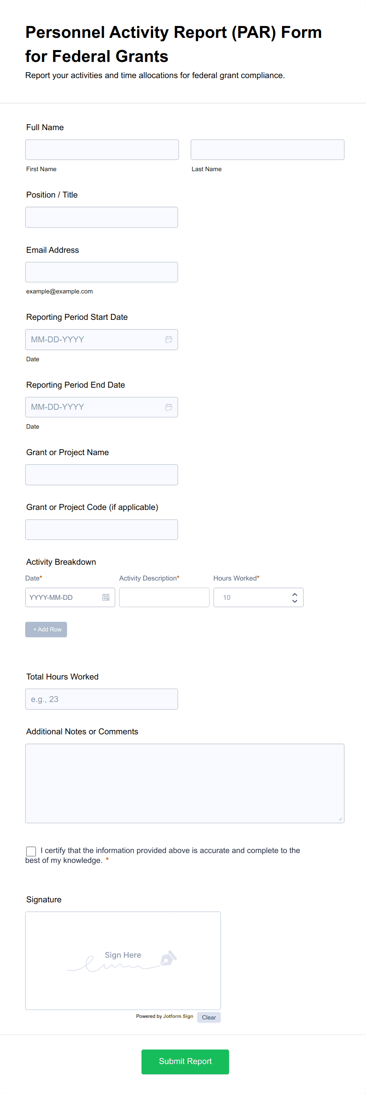Click the Grant or Project Code field
366x1094 pixels.
[x=102, y=529]
